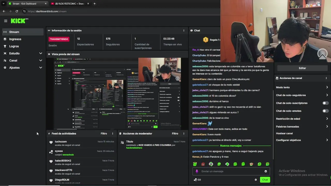Jump to Nuevos mensajes in chat
The width and height of the screenshot is (331, 186).
coord(231,146)
